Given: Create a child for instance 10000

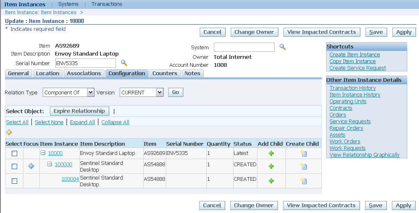Looking at the screenshot, I should tap(303, 153).
